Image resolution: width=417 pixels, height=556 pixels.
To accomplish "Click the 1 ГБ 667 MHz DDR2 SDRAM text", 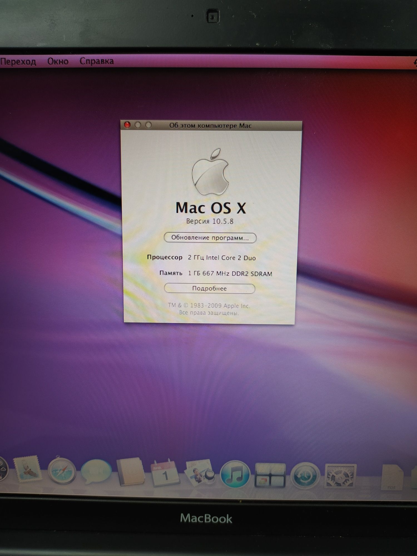I will click(230, 274).
